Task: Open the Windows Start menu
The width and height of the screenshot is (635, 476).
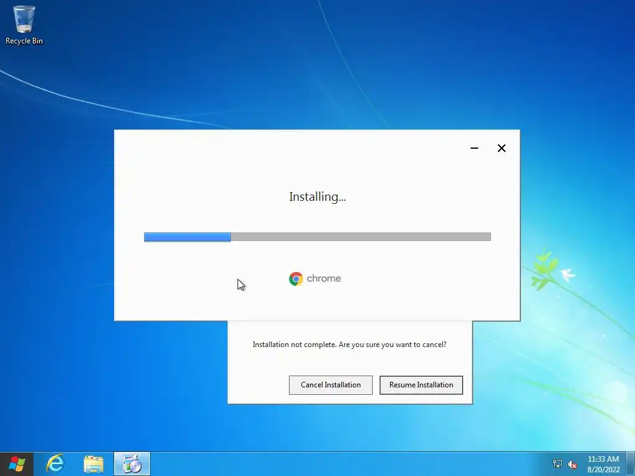Action: 17,464
